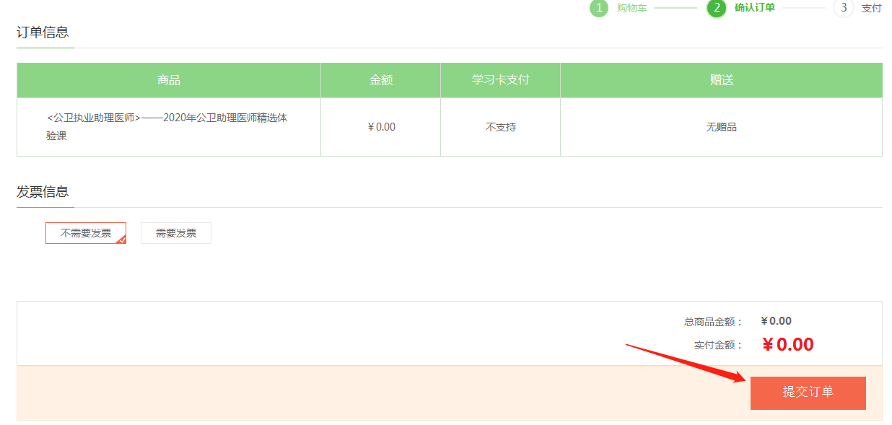Click the 商品 column header
This screenshot has height=425, width=892.
(169, 80)
